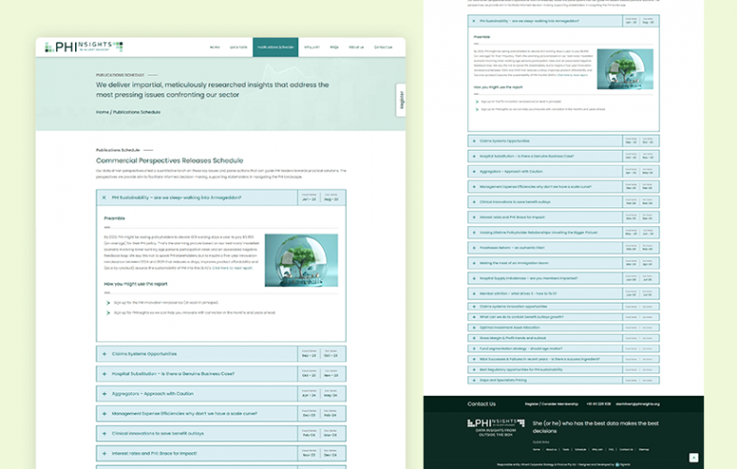Open the Home item in top navigation
The width and height of the screenshot is (737, 469).
215,47
